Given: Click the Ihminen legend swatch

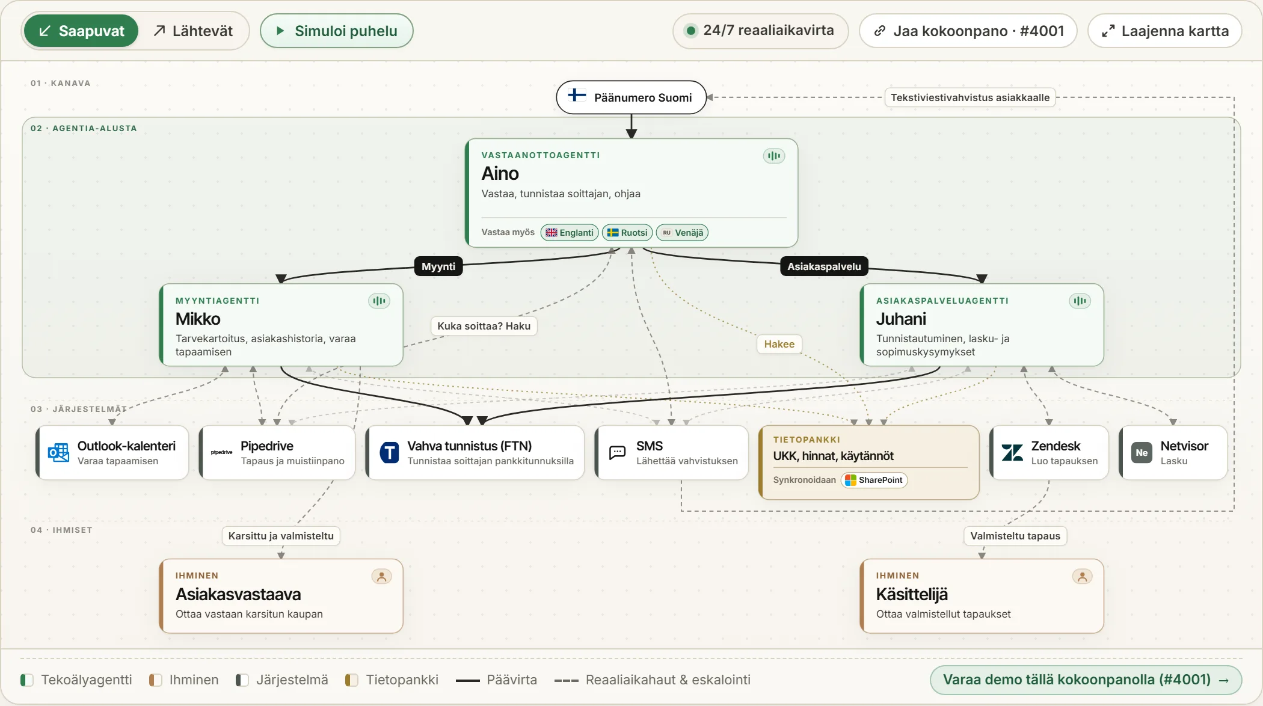Looking at the screenshot, I should click(155, 680).
